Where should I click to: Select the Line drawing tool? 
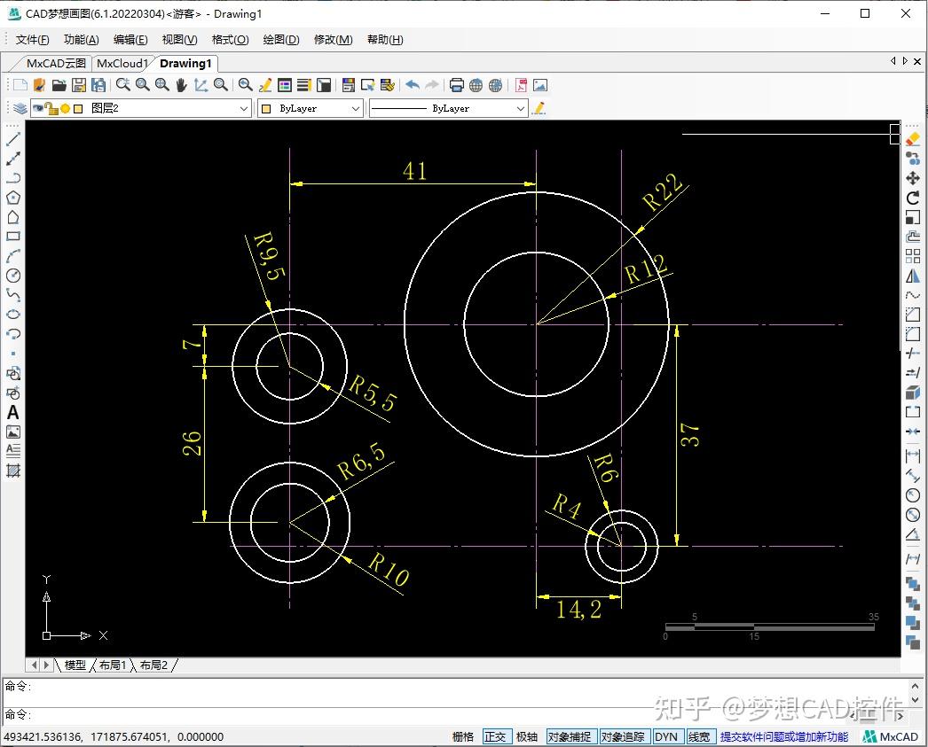(x=13, y=139)
